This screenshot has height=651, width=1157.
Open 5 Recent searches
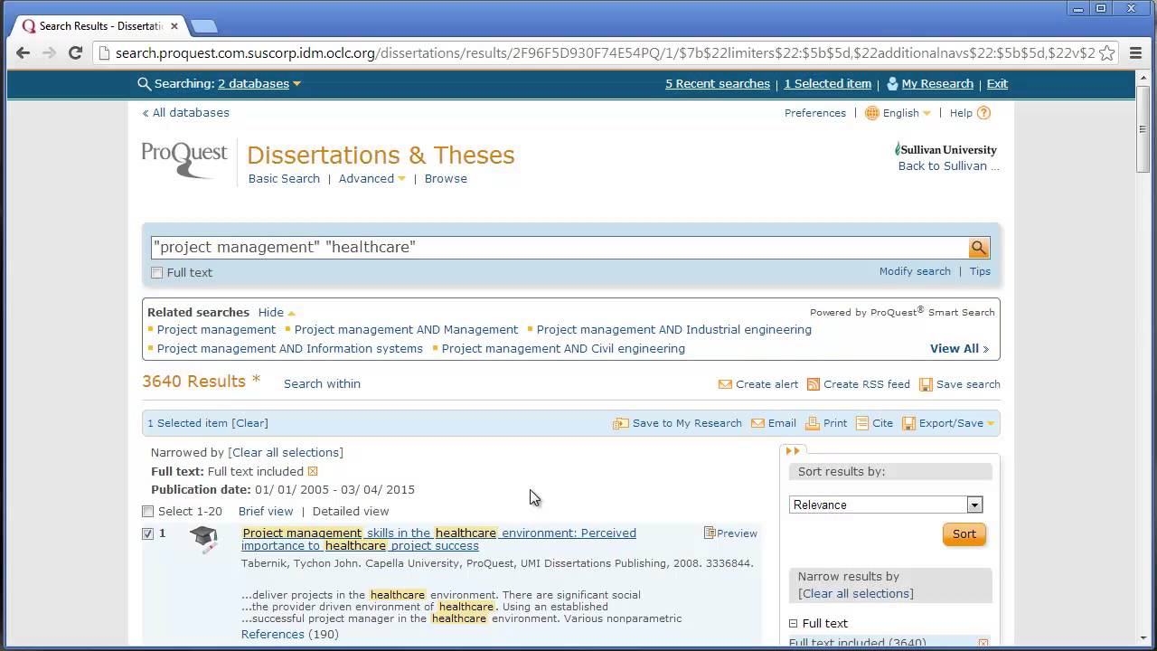(718, 83)
